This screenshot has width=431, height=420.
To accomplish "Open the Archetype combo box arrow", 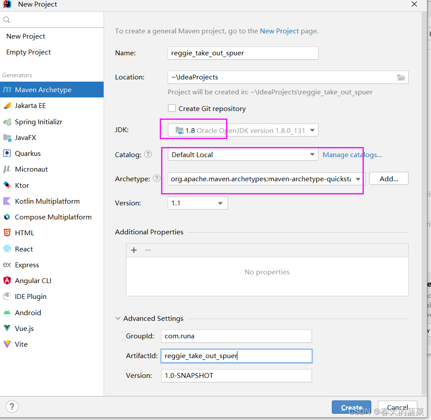I will [x=358, y=179].
